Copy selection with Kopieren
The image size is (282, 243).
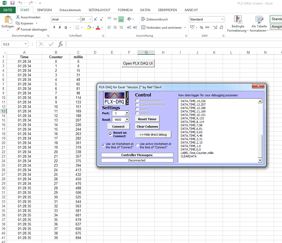coord(25,23)
